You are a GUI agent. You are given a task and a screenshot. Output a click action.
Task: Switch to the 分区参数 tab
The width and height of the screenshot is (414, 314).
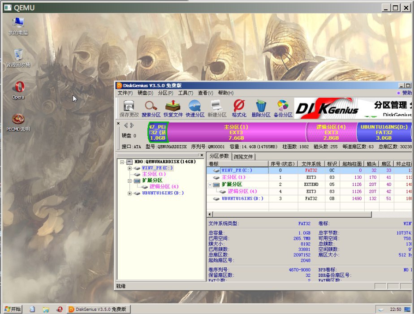tap(219, 156)
